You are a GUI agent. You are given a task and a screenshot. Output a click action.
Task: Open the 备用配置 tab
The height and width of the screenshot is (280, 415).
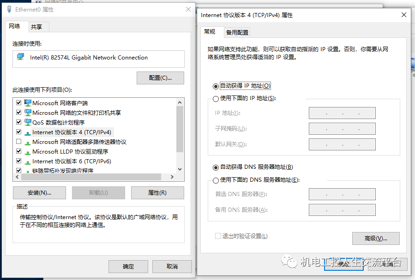[x=237, y=32]
